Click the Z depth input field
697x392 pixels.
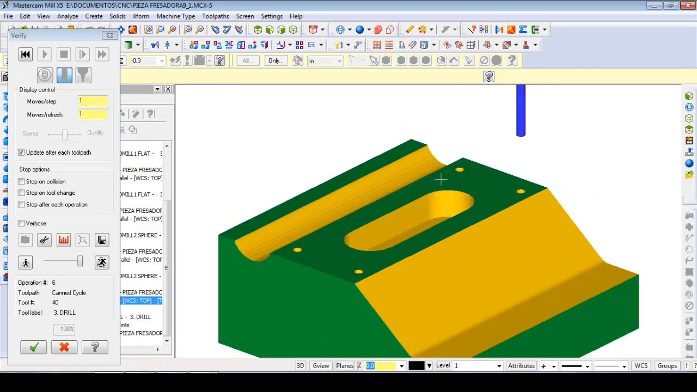(381, 366)
